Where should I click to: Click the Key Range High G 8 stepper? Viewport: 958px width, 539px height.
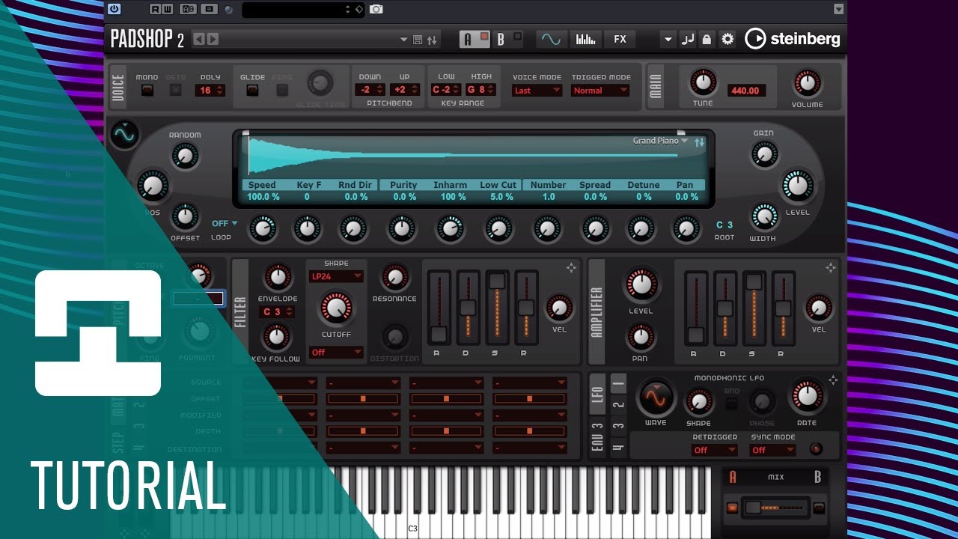click(x=481, y=90)
